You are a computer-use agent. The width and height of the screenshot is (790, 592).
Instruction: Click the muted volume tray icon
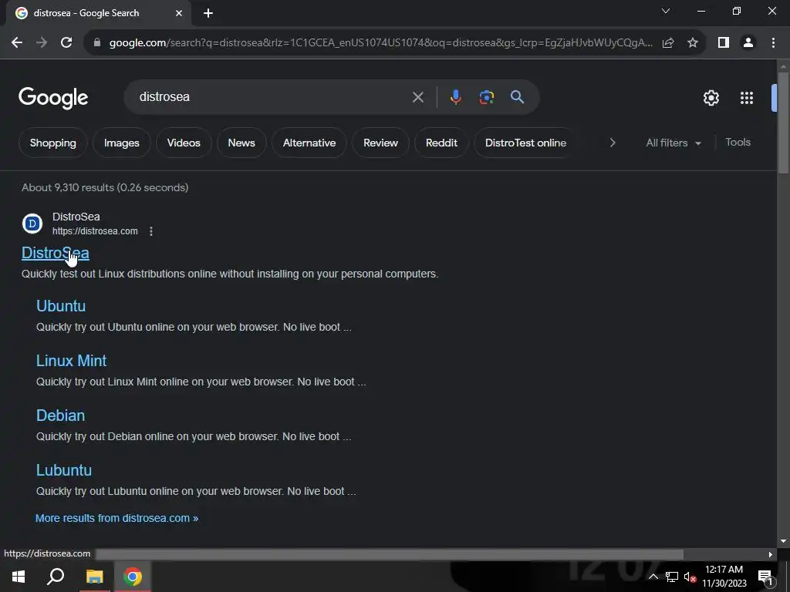690,577
